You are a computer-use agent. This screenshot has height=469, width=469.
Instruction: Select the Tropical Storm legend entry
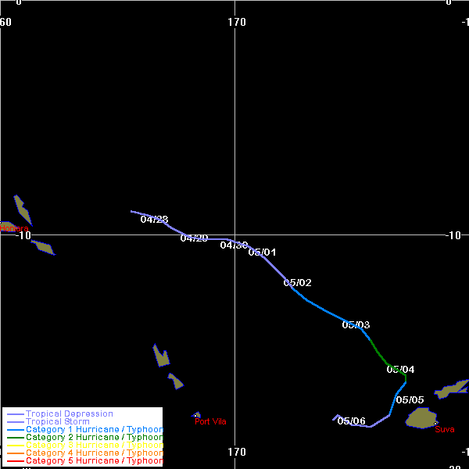(x=57, y=422)
